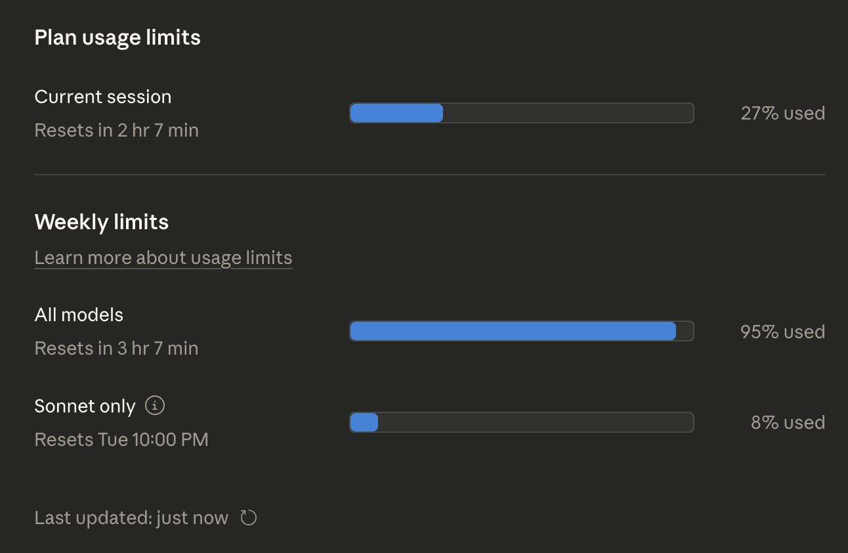The image size is (848, 553).
Task: Click the Sonnet only usage progress bar
Action: click(521, 422)
